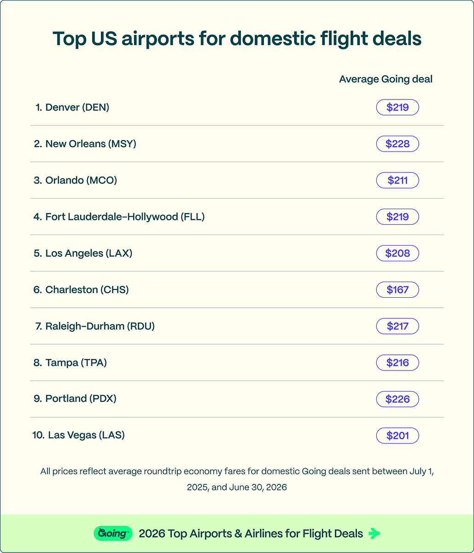Click the Going logo badge
The height and width of the screenshot is (553, 474).
coord(113,534)
